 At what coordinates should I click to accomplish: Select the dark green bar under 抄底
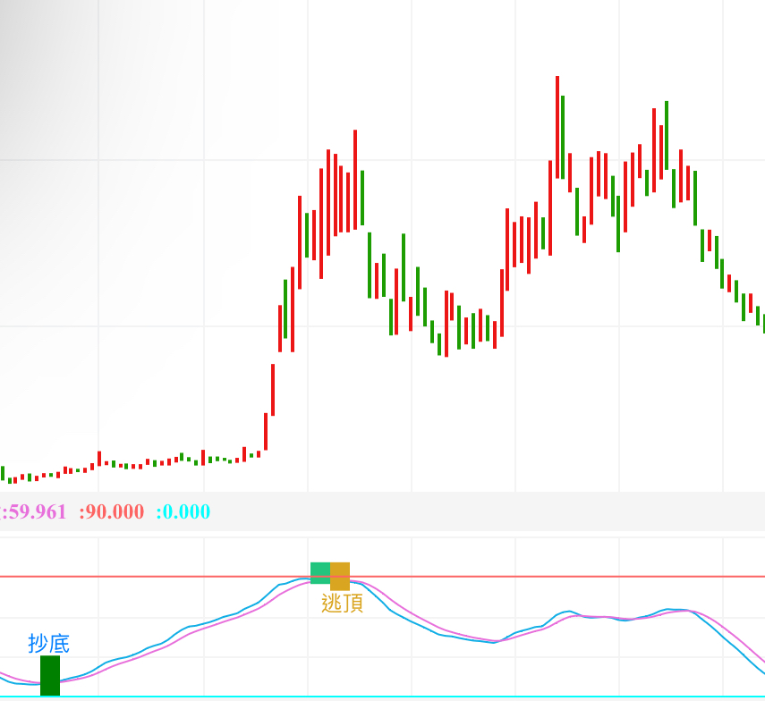click(50, 675)
